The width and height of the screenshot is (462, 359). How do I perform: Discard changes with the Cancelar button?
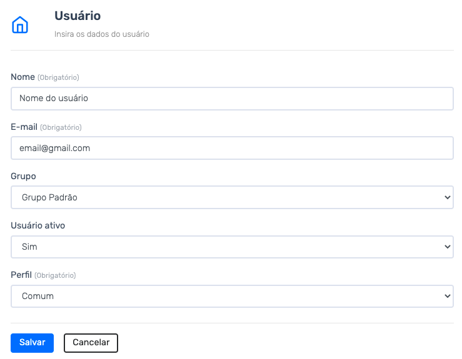point(91,343)
